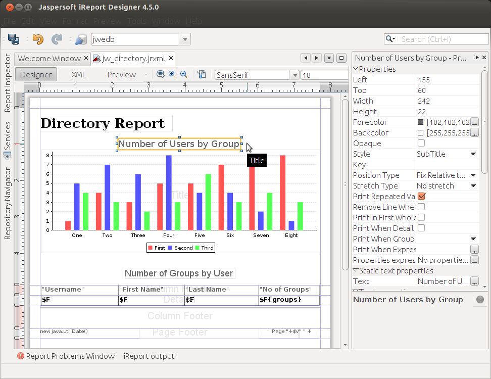
Task: Zoom out of the report designer
Action: pos(184,74)
